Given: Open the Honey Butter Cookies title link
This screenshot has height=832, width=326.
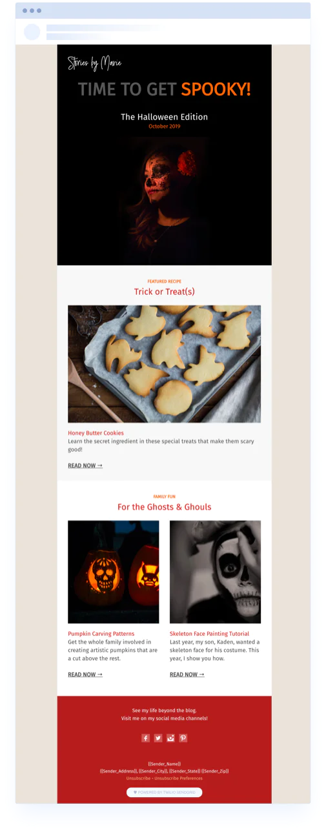Looking at the screenshot, I should tap(96, 433).
